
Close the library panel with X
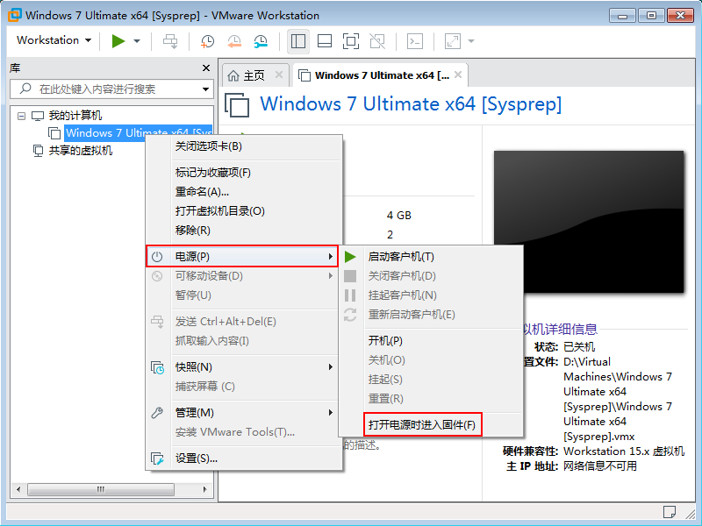206,68
